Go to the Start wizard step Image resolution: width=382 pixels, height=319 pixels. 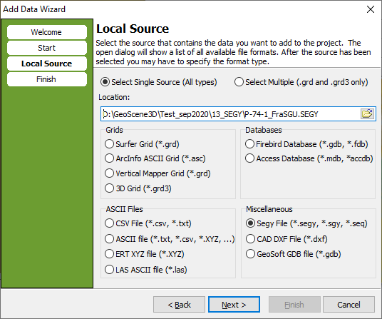tap(47, 48)
